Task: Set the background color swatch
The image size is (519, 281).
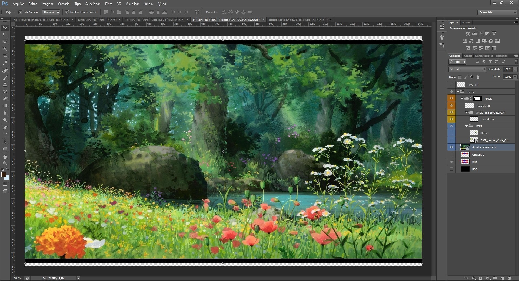Action: [8, 178]
